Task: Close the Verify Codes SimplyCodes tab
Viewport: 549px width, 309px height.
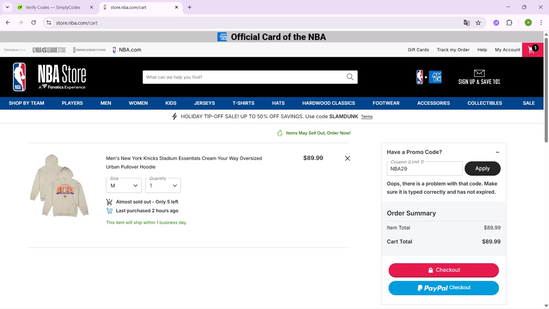Action: click(91, 7)
